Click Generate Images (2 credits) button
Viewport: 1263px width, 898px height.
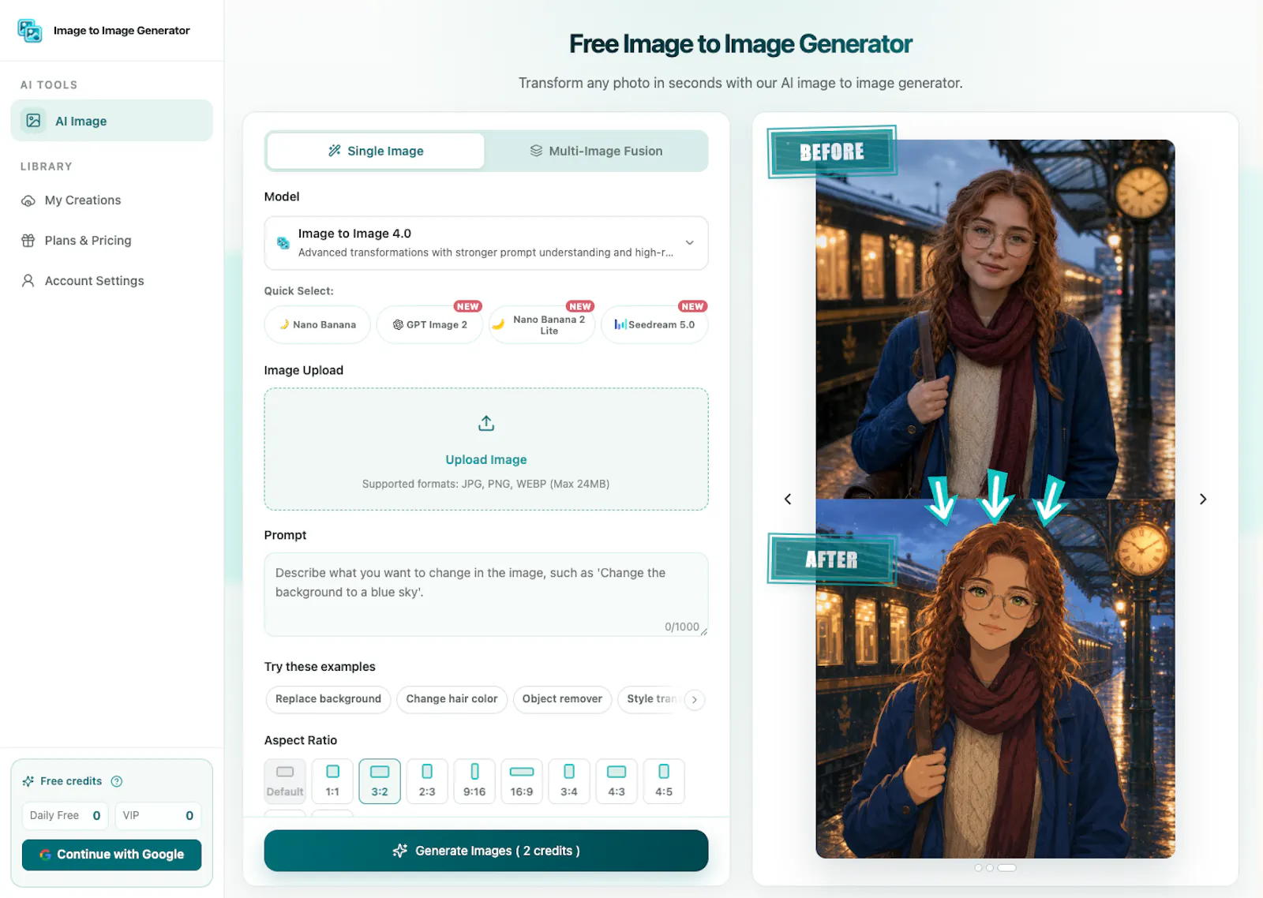[x=486, y=851]
